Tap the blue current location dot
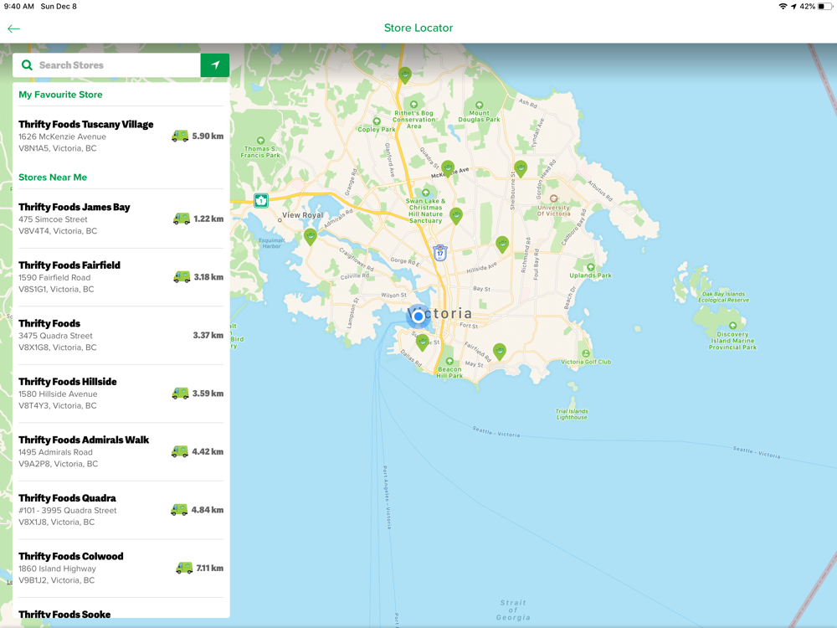 (418, 317)
